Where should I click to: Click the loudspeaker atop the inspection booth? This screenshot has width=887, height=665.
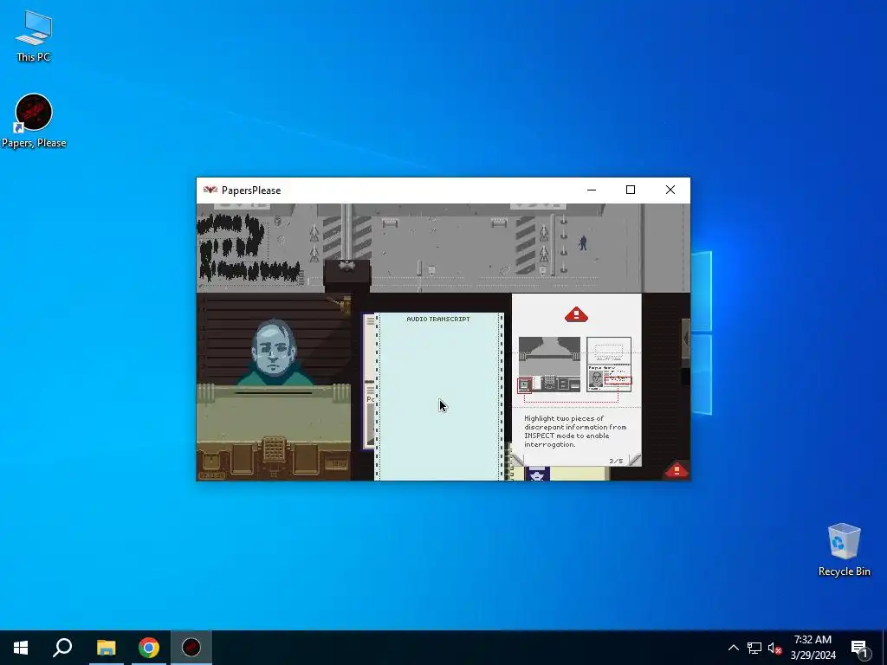(346, 266)
